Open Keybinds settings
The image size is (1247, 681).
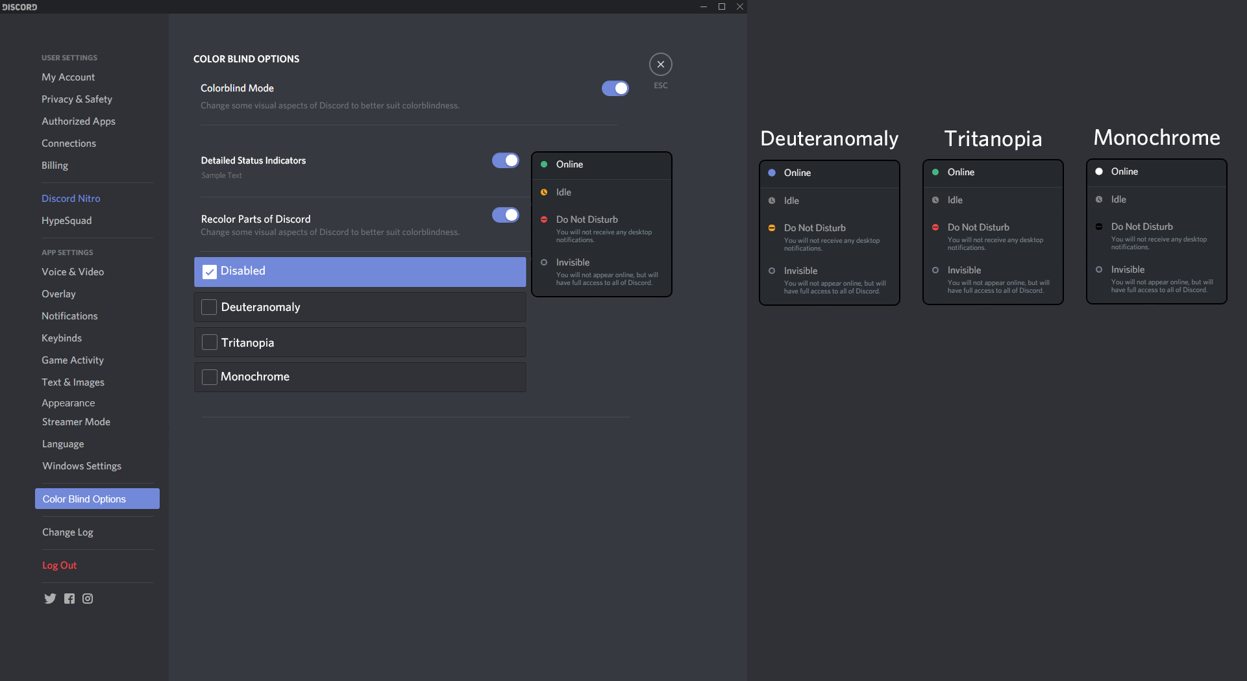pos(62,338)
